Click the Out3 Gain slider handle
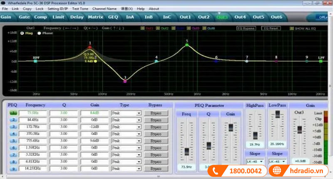The height and width of the screenshot is (179, 333). coord(299,130)
